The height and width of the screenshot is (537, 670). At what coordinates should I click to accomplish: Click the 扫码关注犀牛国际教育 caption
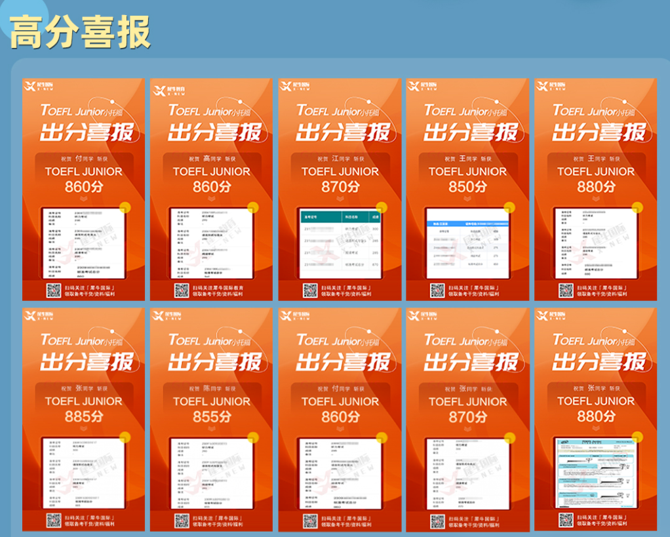tap(218, 288)
